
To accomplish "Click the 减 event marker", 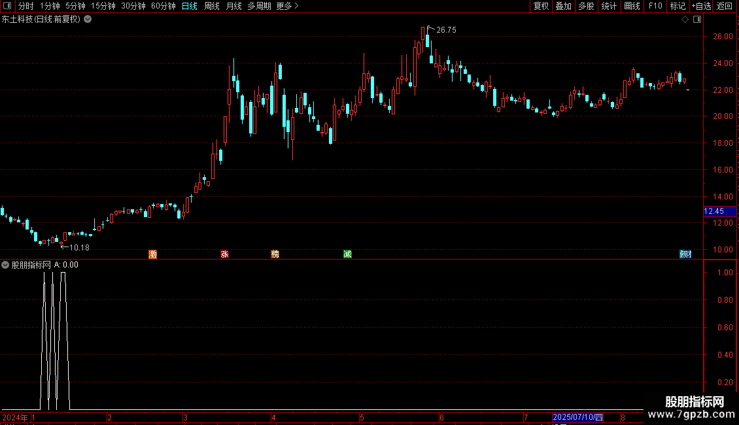I will click(x=348, y=254).
